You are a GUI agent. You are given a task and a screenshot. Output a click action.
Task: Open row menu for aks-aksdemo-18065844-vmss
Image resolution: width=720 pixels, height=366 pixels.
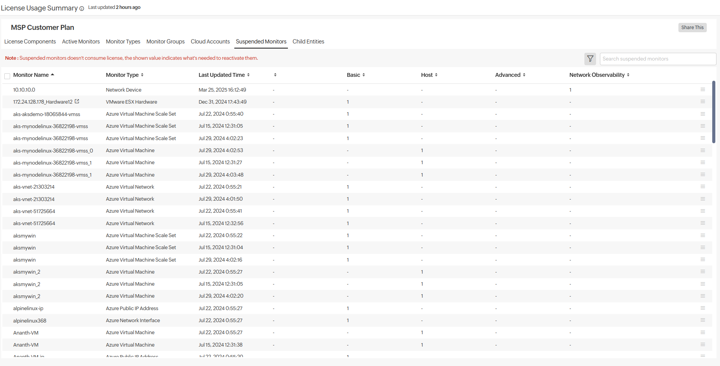[x=703, y=114]
